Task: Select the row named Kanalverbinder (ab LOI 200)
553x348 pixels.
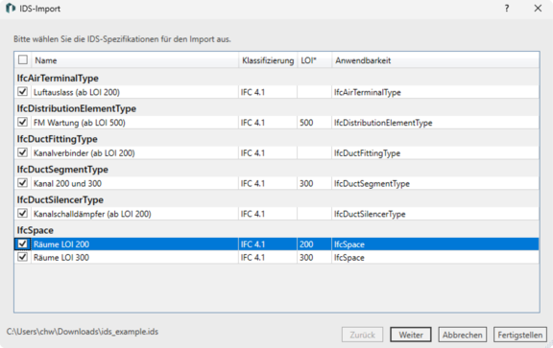Action: click(276, 152)
